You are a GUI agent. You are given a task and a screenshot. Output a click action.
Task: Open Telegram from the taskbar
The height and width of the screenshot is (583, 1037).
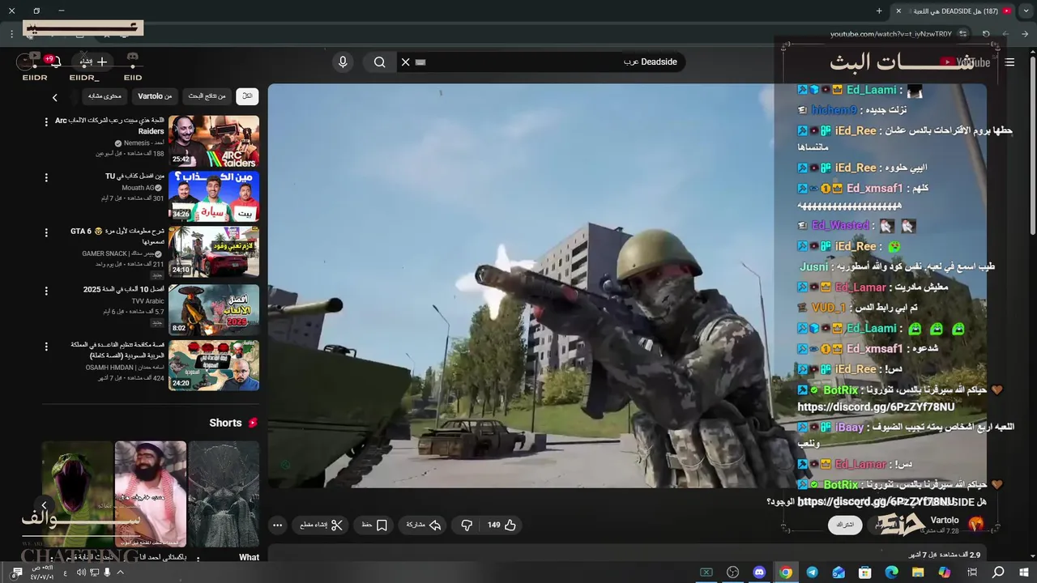tap(812, 572)
